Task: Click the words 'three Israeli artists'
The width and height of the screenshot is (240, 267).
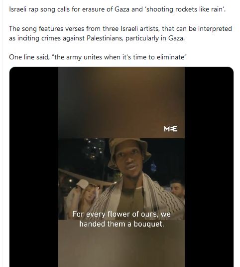Action: [x=131, y=28]
